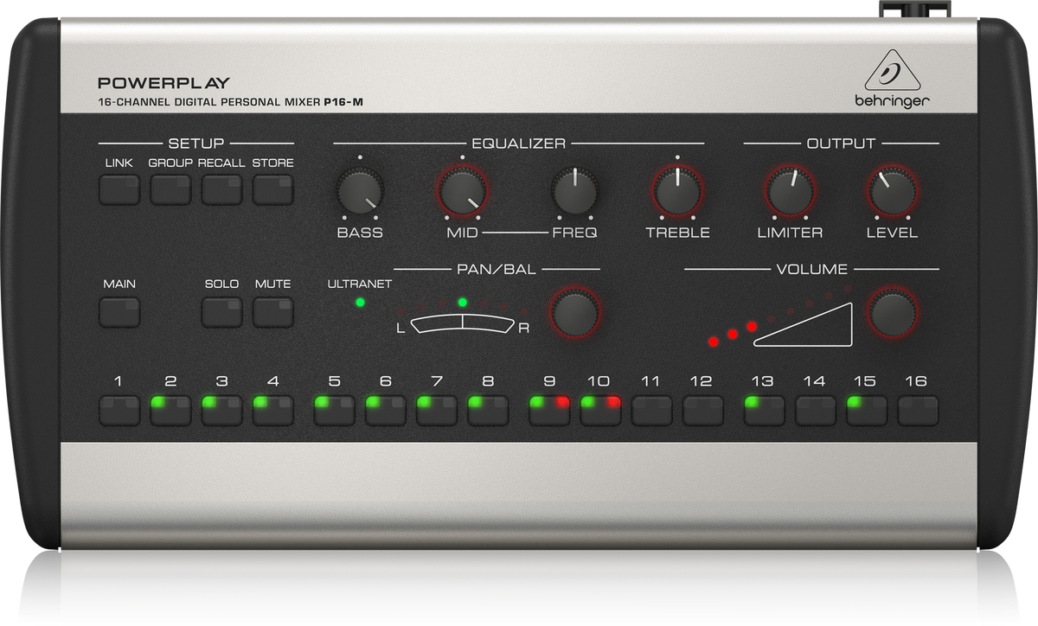
Task: Click the BASS equalizer knob
Action: pyautogui.click(x=360, y=192)
